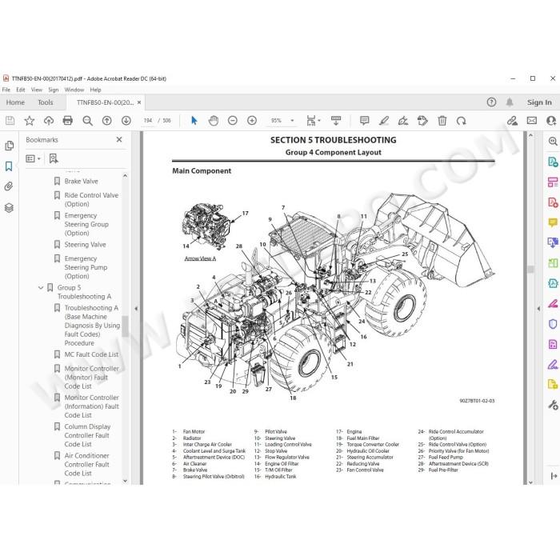Open the fit page options
560x560 pixels.
314,121
